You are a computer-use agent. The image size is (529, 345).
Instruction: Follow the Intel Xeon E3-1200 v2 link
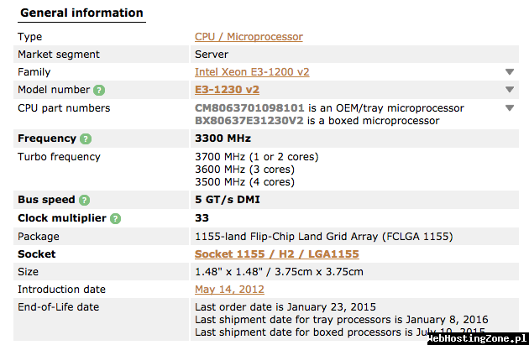[252, 72]
